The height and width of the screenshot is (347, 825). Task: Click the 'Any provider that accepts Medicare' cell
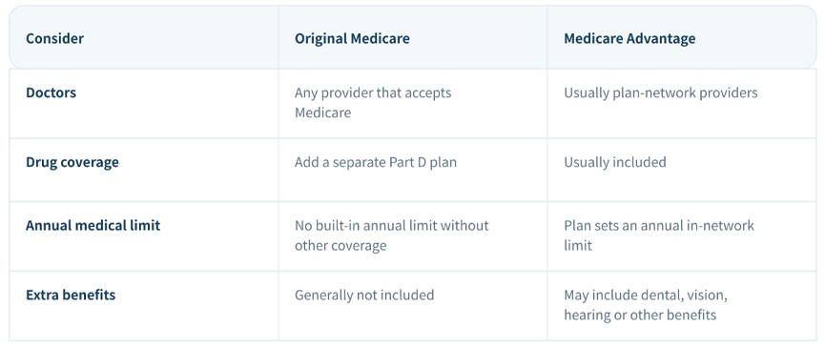(x=373, y=103)
